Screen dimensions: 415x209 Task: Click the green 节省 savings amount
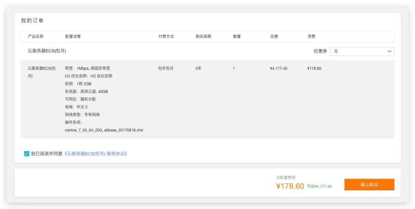pyautogui.click(x=319, y=187)
